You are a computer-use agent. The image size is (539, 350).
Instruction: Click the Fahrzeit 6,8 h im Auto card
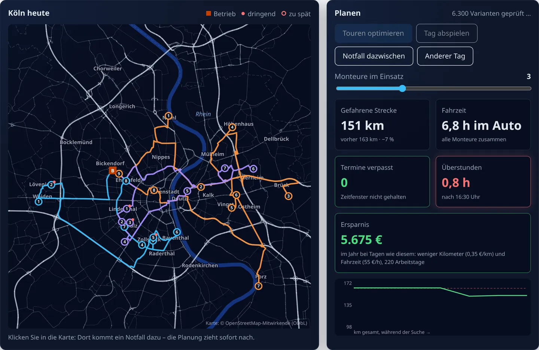pos(483,125)
